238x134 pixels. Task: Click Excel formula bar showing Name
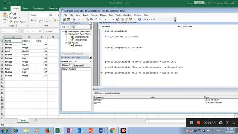pos(52,31)
